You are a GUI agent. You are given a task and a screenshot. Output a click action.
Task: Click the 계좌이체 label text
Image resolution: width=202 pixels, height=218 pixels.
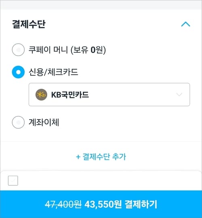point(44,122)
